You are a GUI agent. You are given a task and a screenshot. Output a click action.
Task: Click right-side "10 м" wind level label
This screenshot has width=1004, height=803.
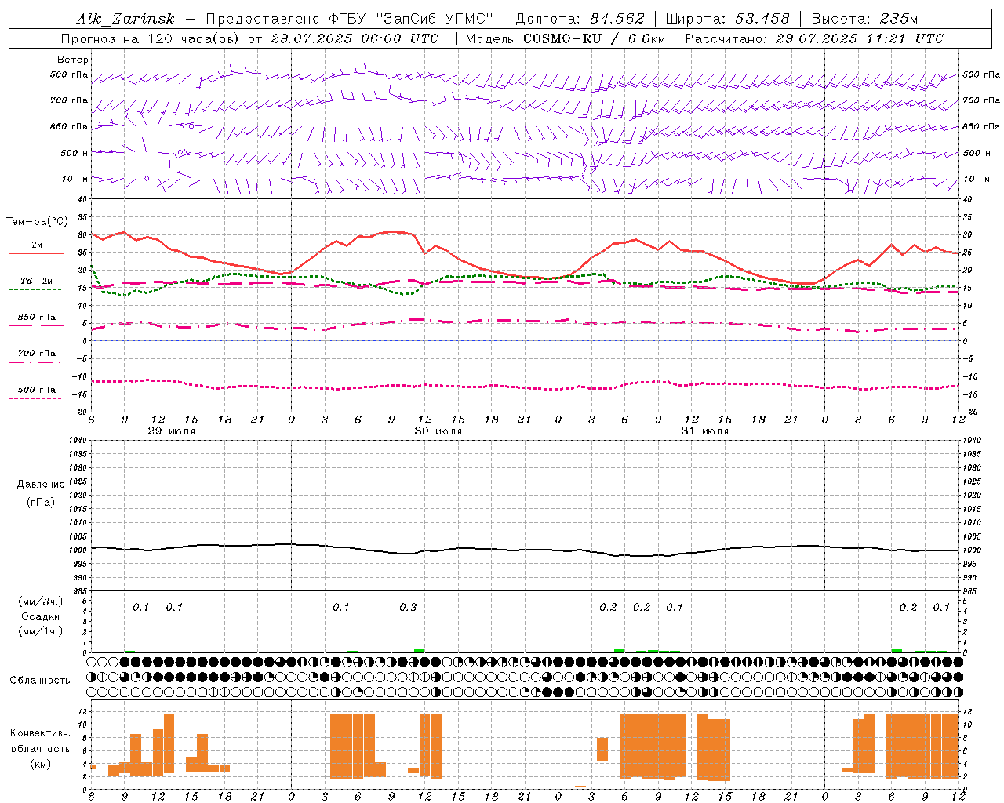976,179
